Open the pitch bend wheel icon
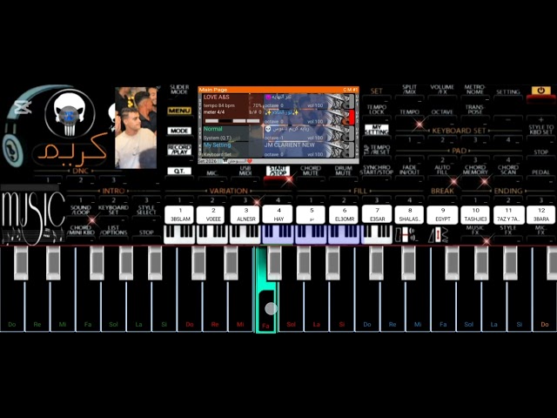Screen dimensions: 557x418 point(406,234)
